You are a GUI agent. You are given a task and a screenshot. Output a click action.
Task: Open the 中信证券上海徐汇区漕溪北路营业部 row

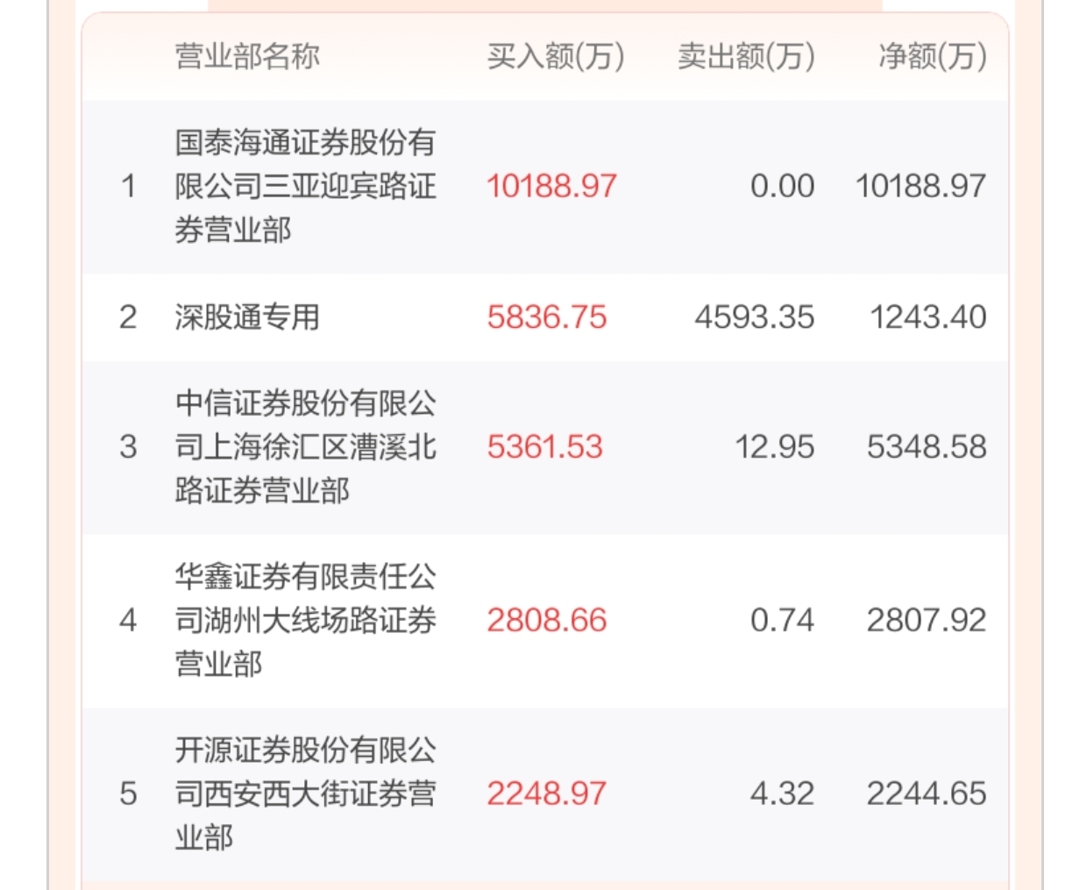click(545, 447)
